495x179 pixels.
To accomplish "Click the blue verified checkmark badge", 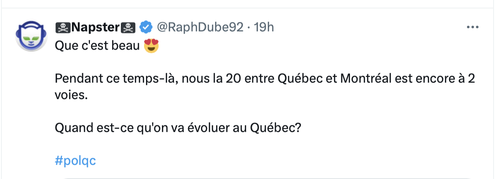I will 146,28.
